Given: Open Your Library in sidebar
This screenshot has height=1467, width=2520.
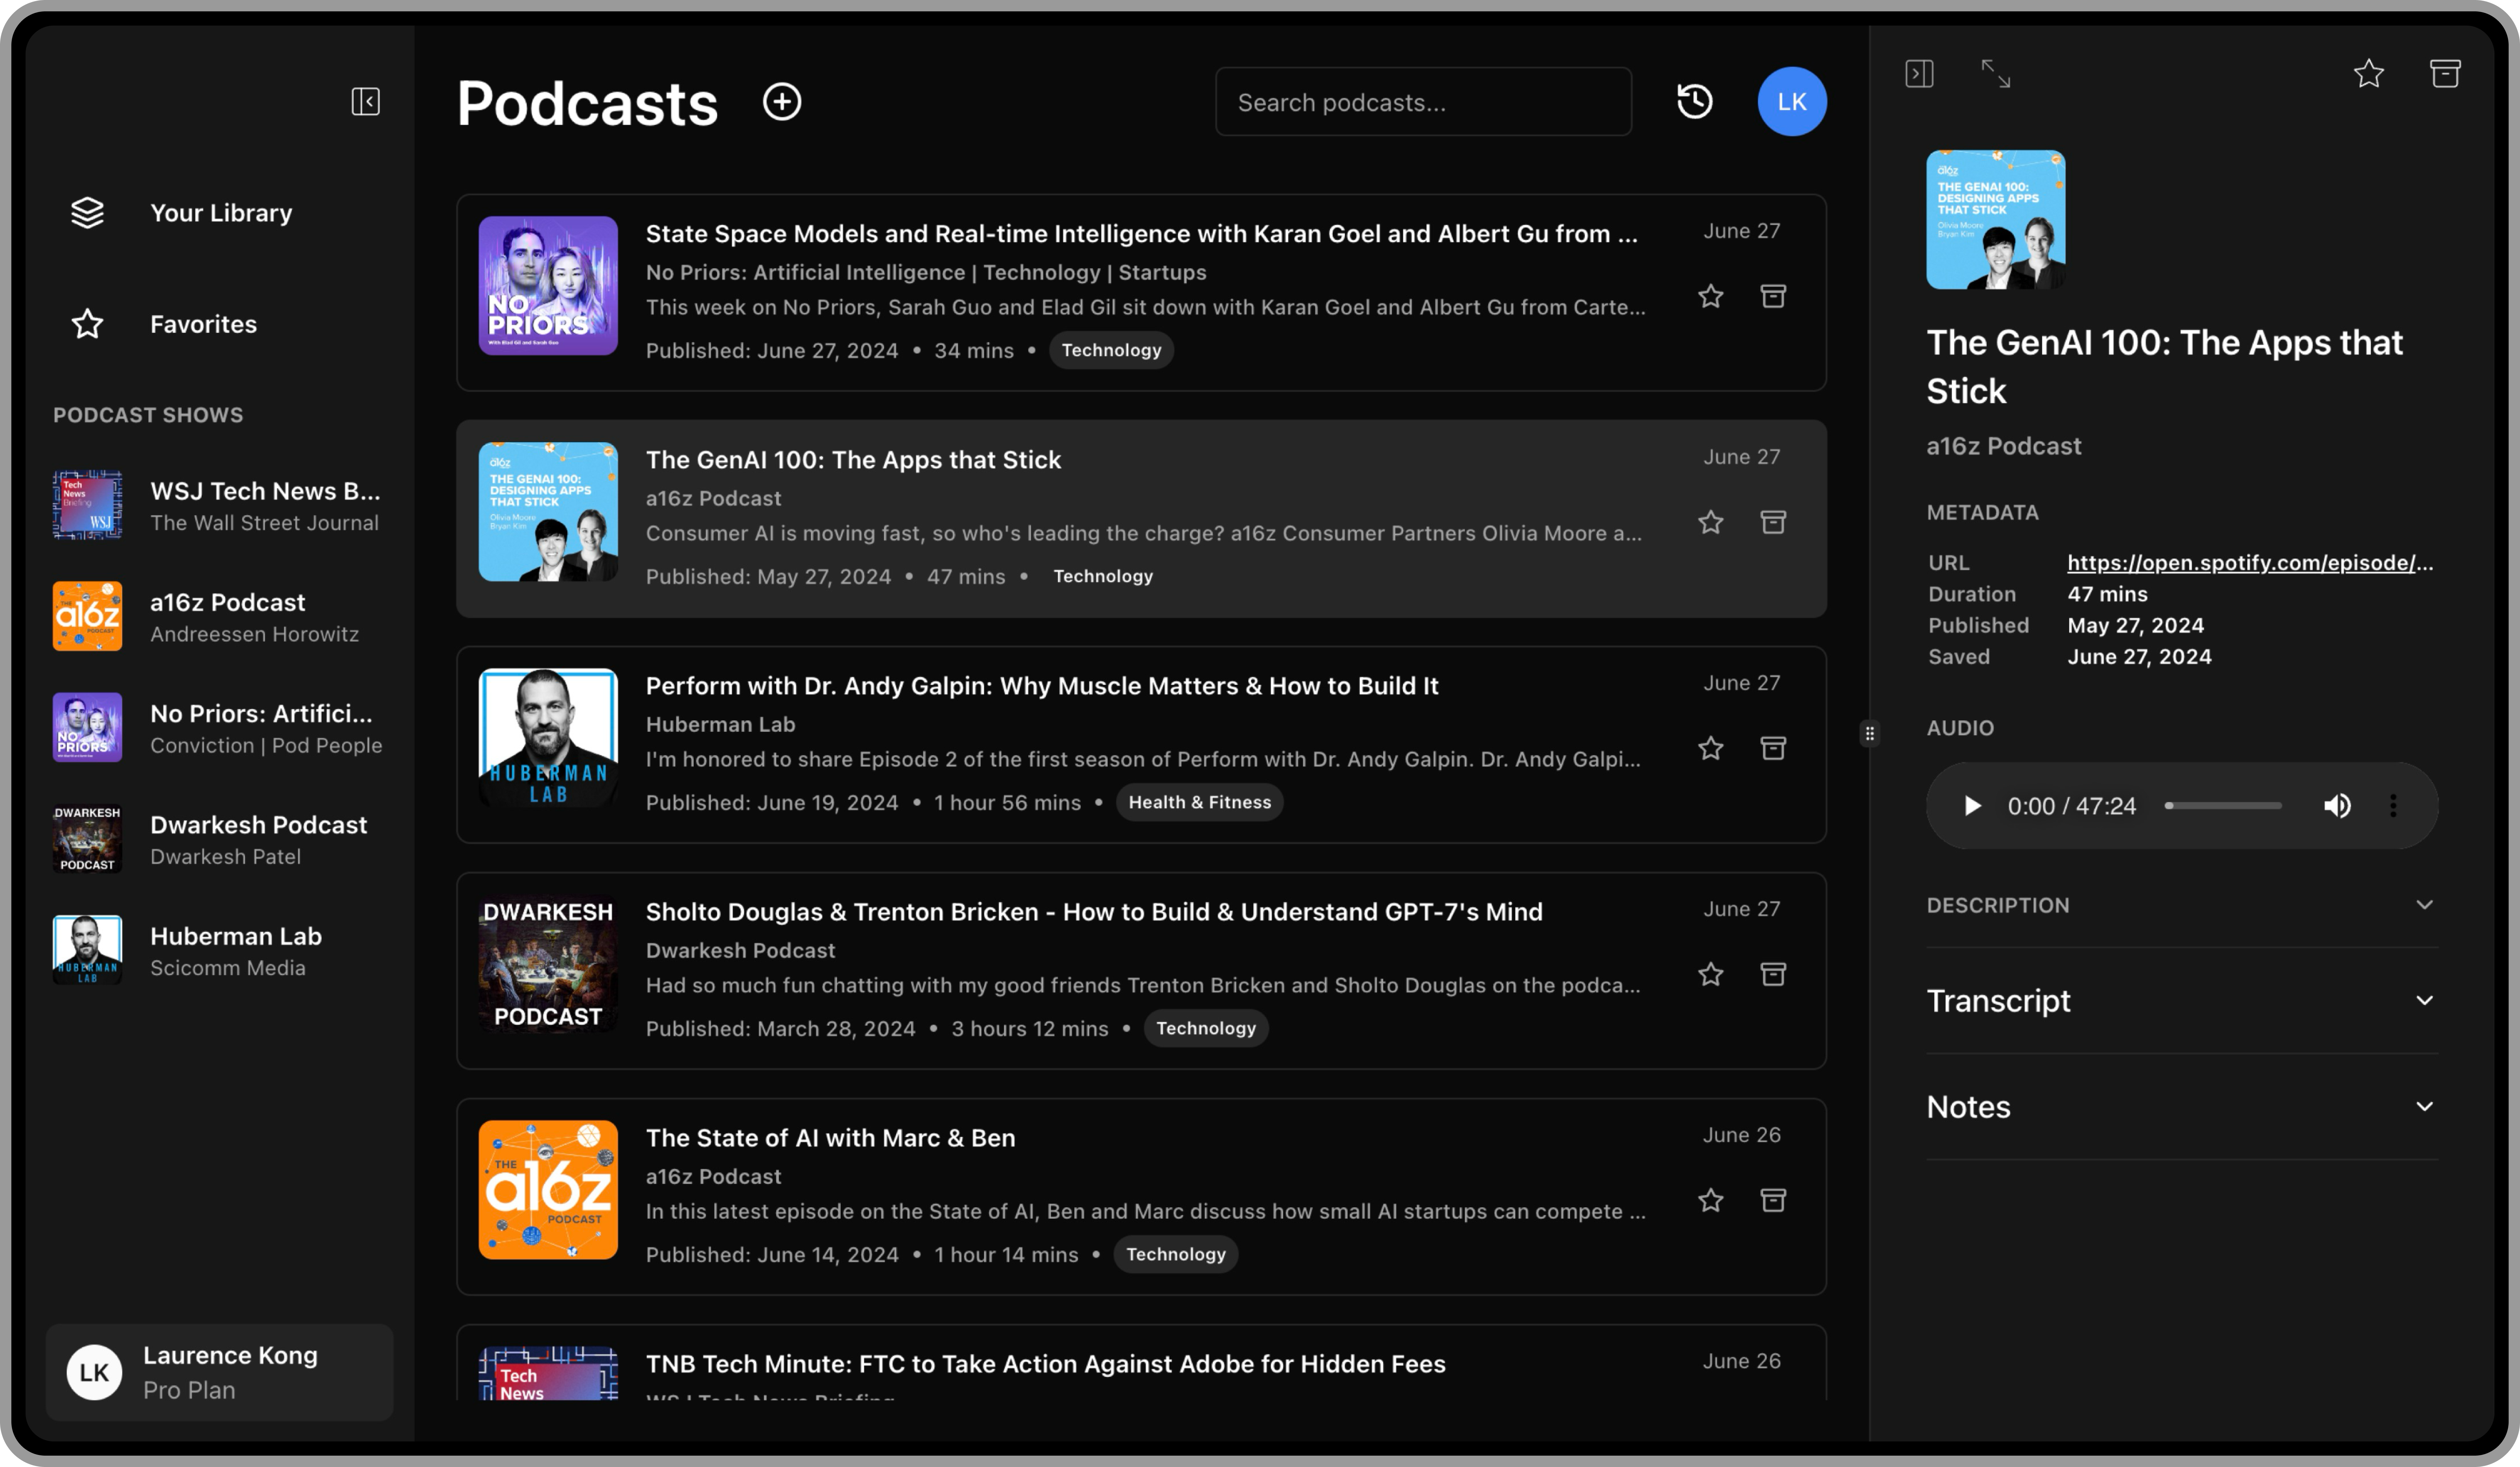Looking at the screenshot, I should pos(220,213).
